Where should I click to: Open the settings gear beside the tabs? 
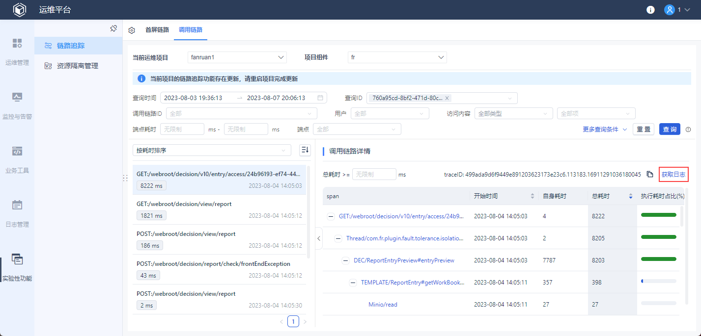pos(132,30)
